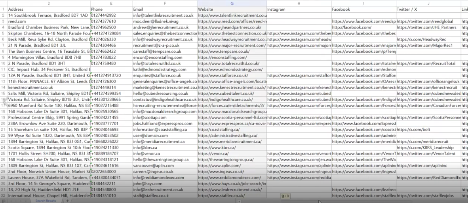Select row 10 header

tap(4, 63)
